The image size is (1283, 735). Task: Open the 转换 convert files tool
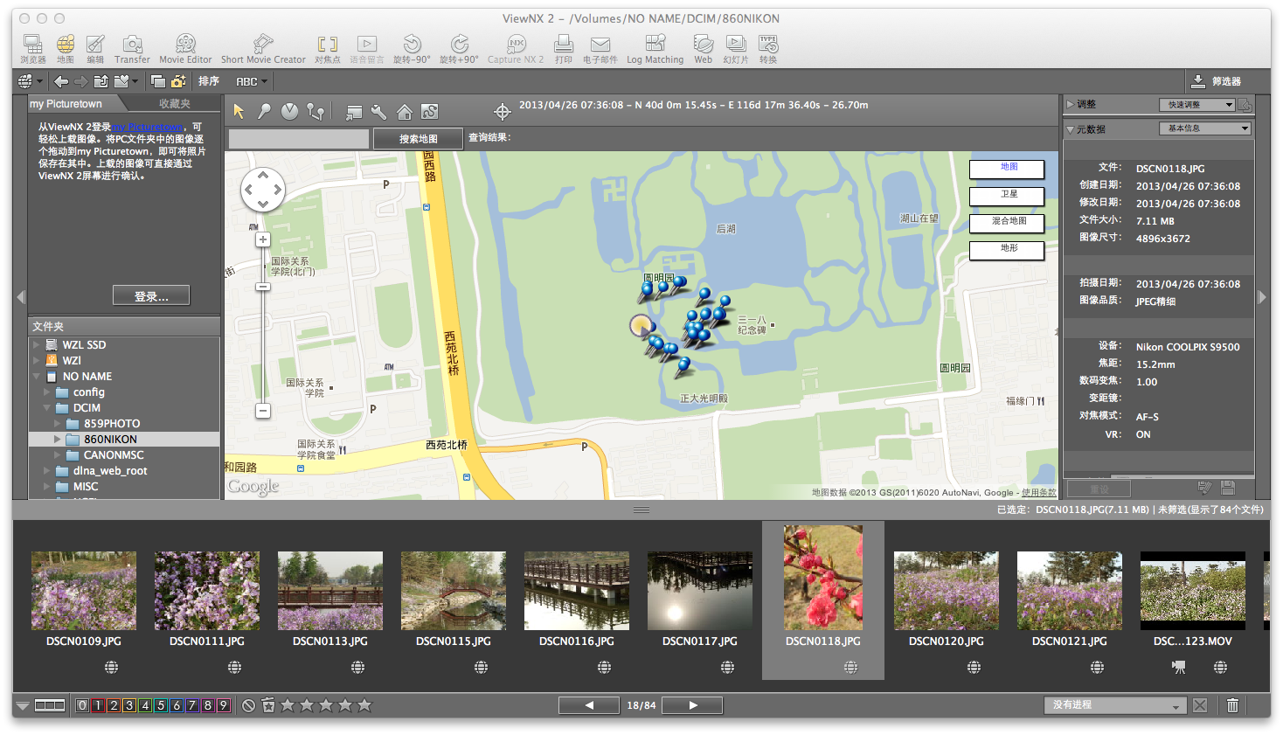click(768, 49)
